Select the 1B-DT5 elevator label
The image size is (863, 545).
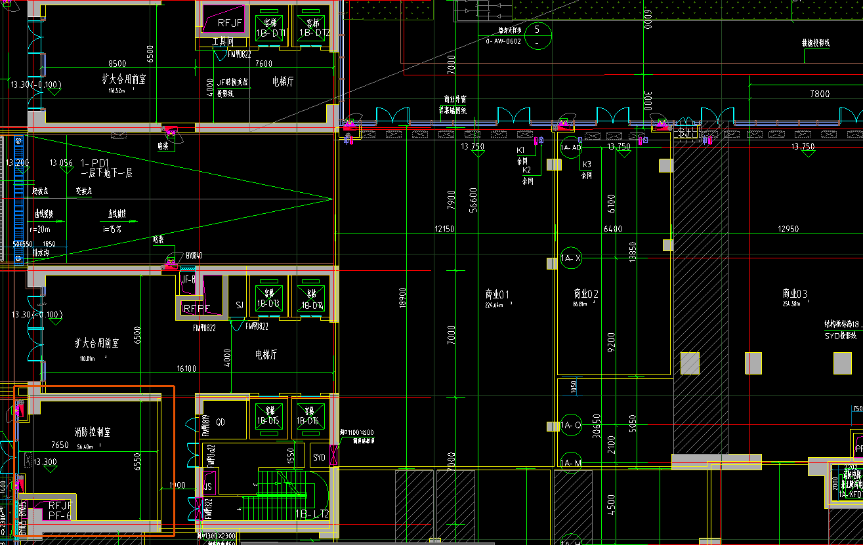click(268, 421)
